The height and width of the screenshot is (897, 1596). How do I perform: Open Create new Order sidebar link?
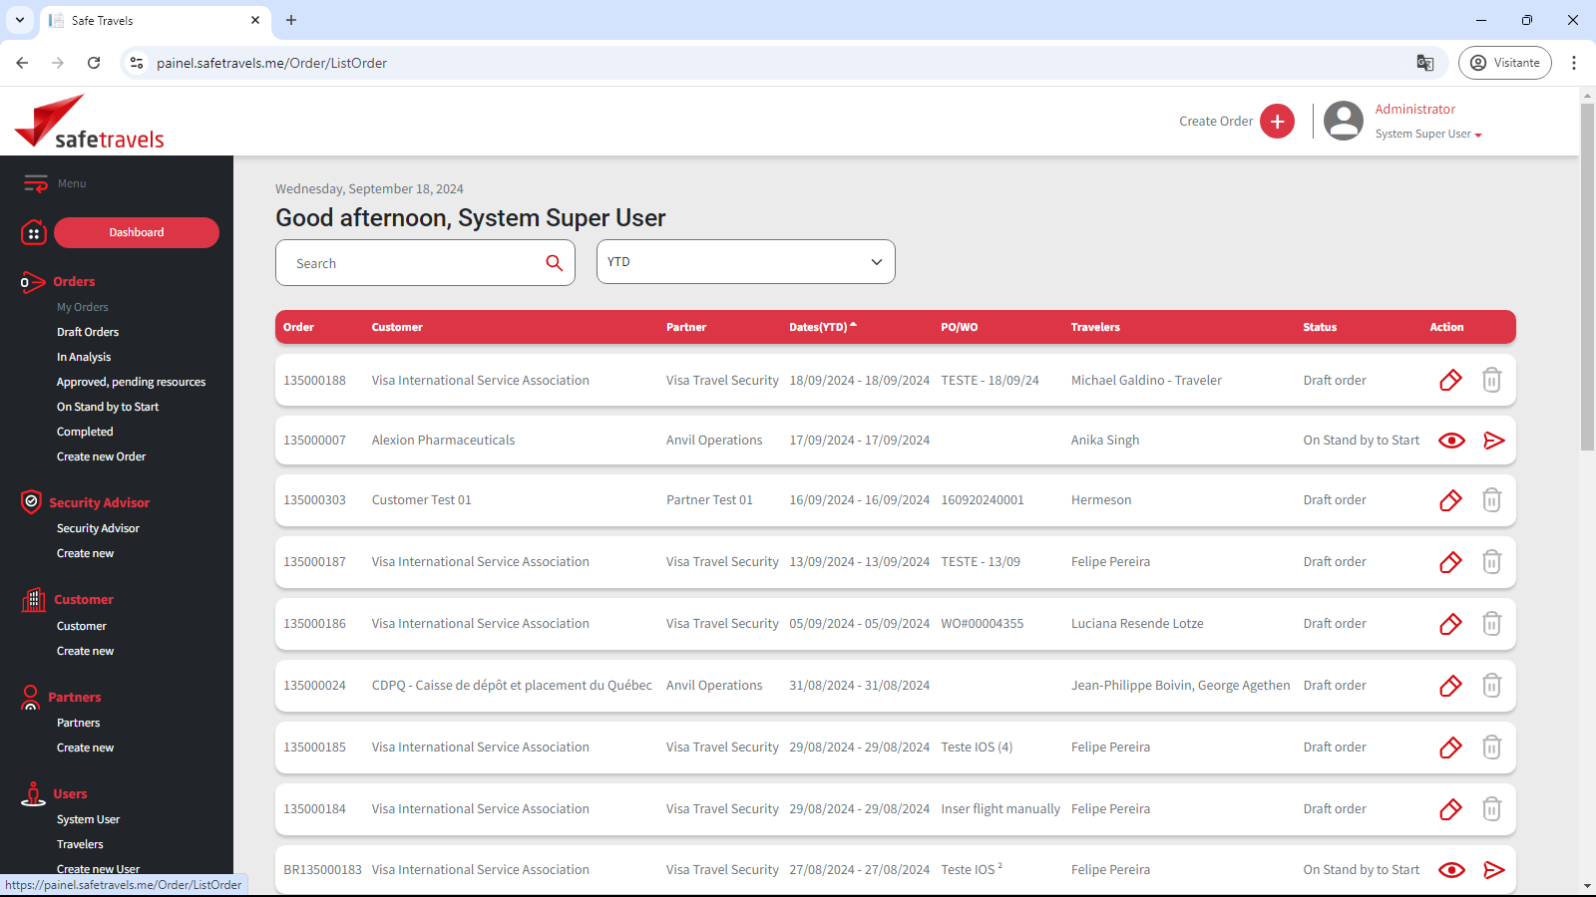(101, 456)
